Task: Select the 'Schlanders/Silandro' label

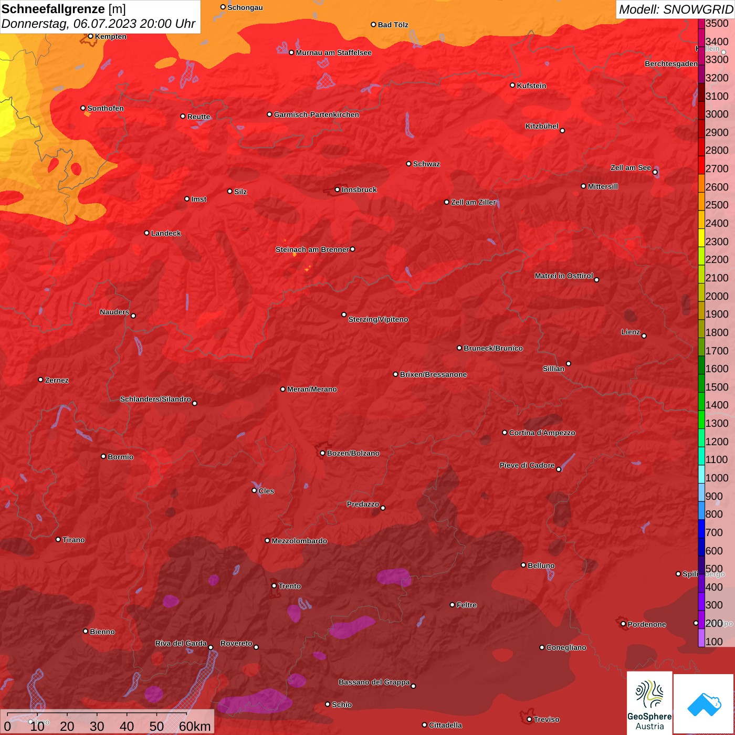Action: pyautogui.click(x=155, y=399)
